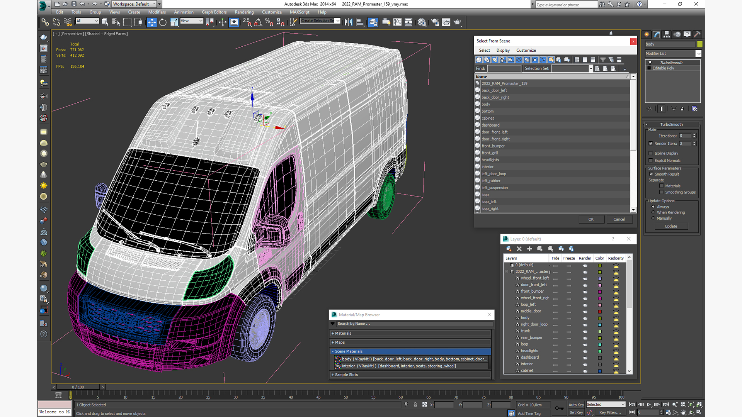Click the Find input field

point(504,68)
